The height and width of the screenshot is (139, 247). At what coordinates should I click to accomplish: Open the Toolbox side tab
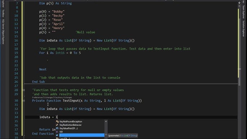(3, 13)
